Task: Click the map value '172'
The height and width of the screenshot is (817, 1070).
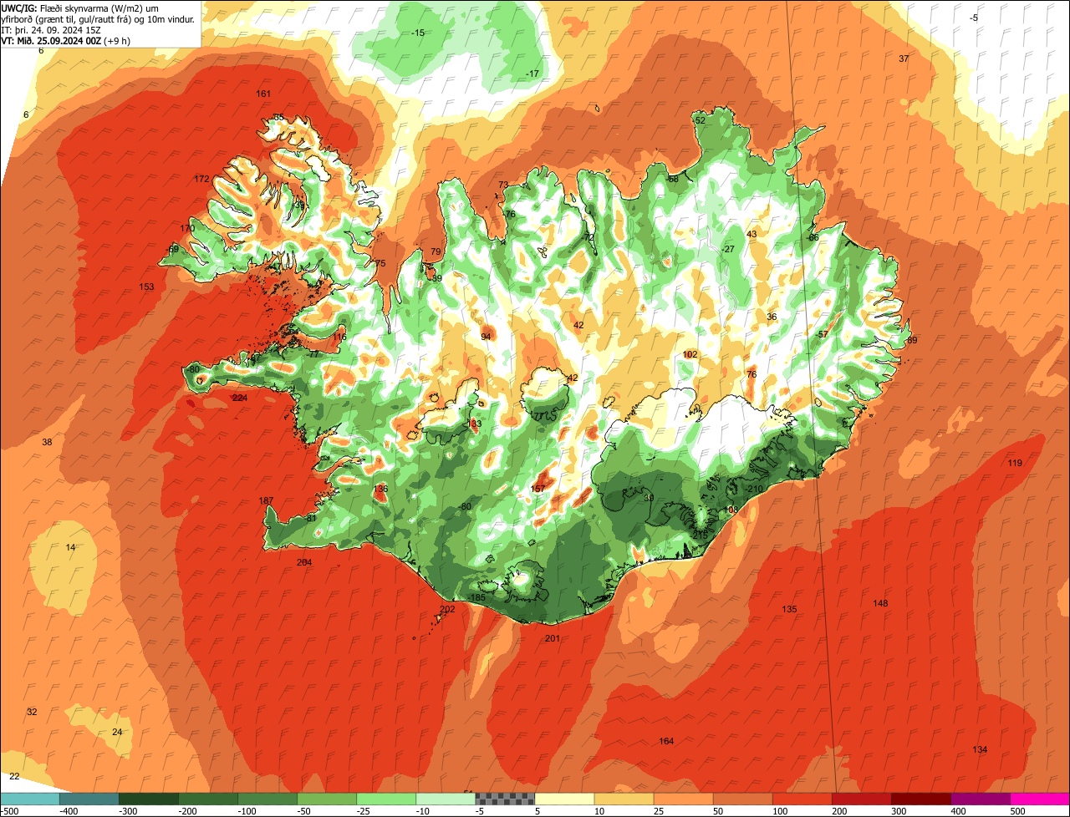Action: point(201,179)
